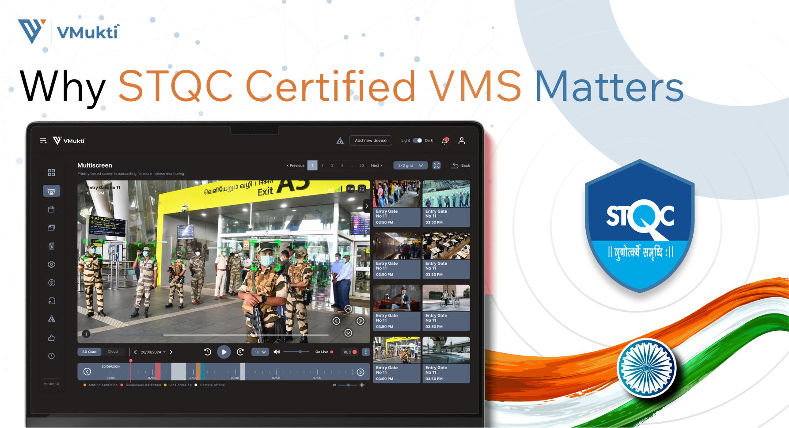Open the user profile icon
789x428 pixels.
coord(462,141)
